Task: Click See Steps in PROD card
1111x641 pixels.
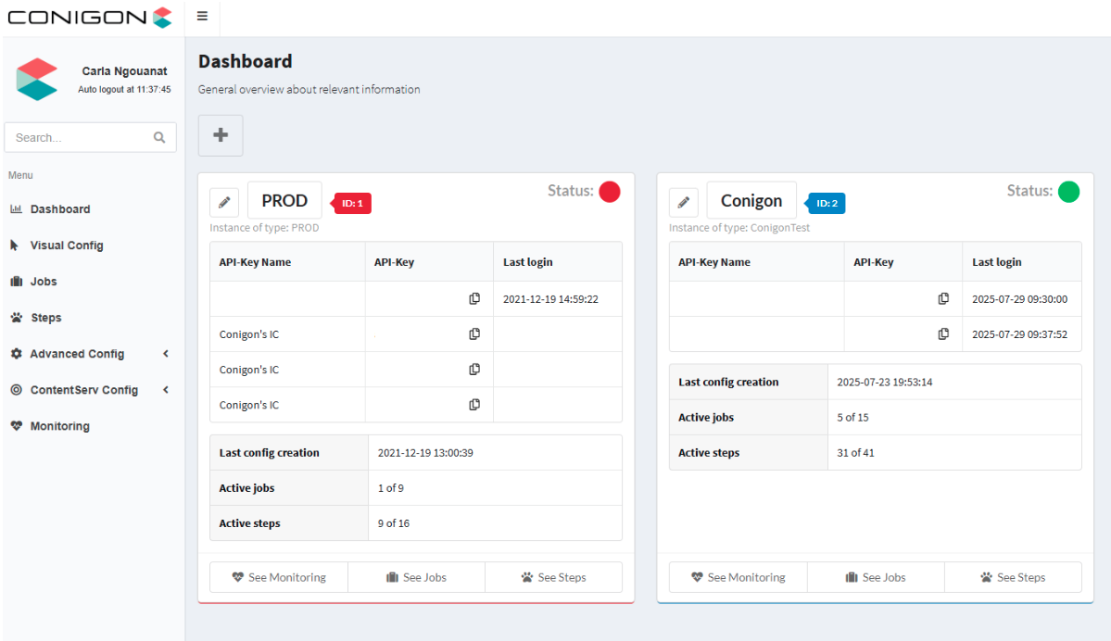Action: coord(554,577)
